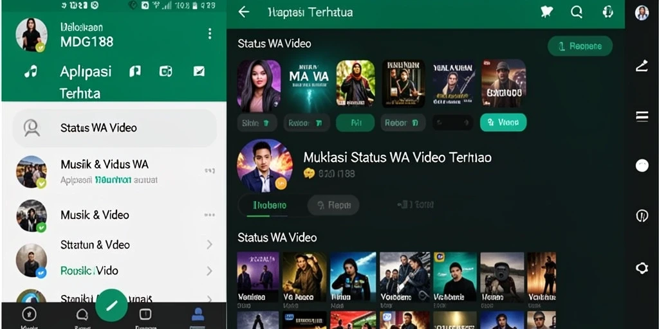Open the Musik & Vidus WA chat
659x329 pixels.
pyautogui.click(x=115, y=171)
